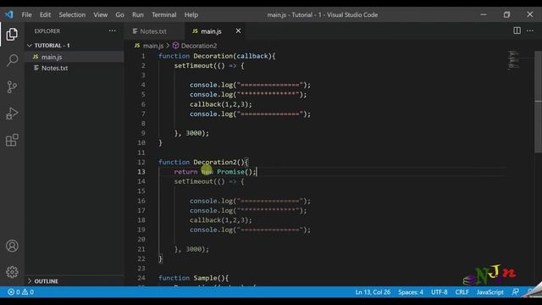Viewport: 542px width, 305px height.
Task: Click 'return new Promise();' on line 13
Action: click(214, 172)
